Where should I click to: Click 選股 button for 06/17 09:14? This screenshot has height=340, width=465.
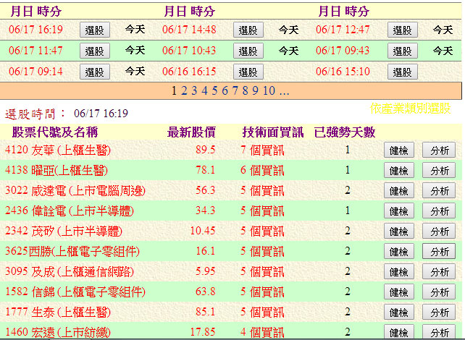(95, 72)
